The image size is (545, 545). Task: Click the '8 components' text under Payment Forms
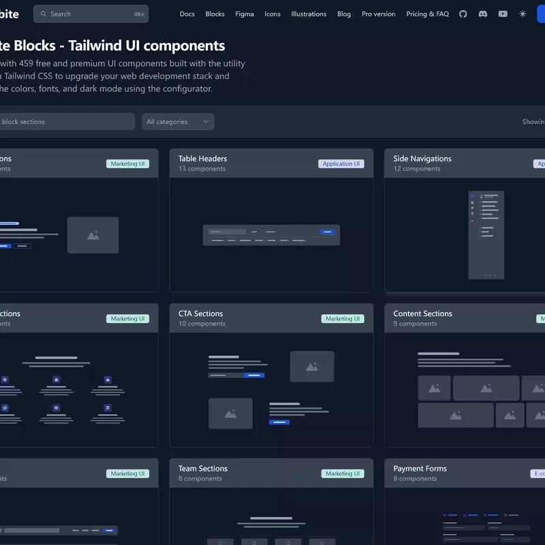tap(415, 479)
